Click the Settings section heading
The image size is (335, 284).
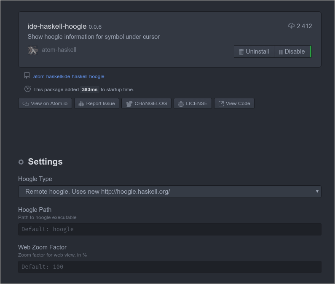(x=45, y=162)
